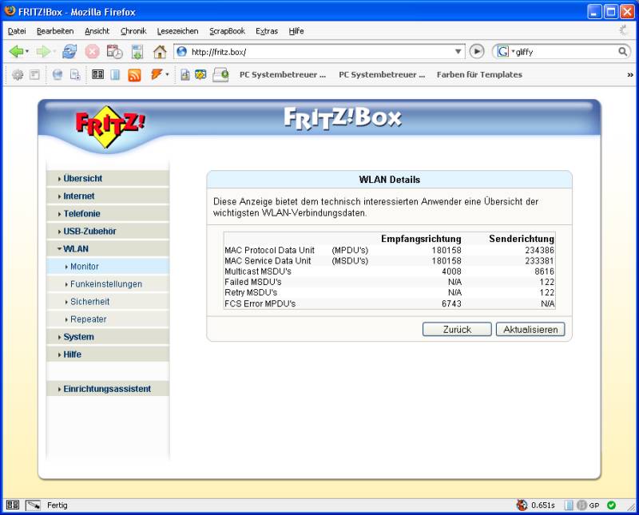
Task: Click the magnifier search icon
Action: 622,51
